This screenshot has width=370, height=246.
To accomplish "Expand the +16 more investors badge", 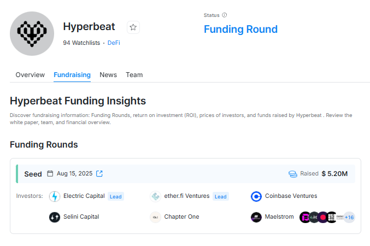I will 349,217.
